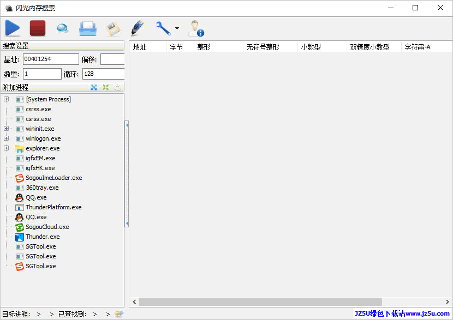Click expand-all icon in 附加进程 header
This screenshot has width=453, height=320.
[x=94, y=87]
